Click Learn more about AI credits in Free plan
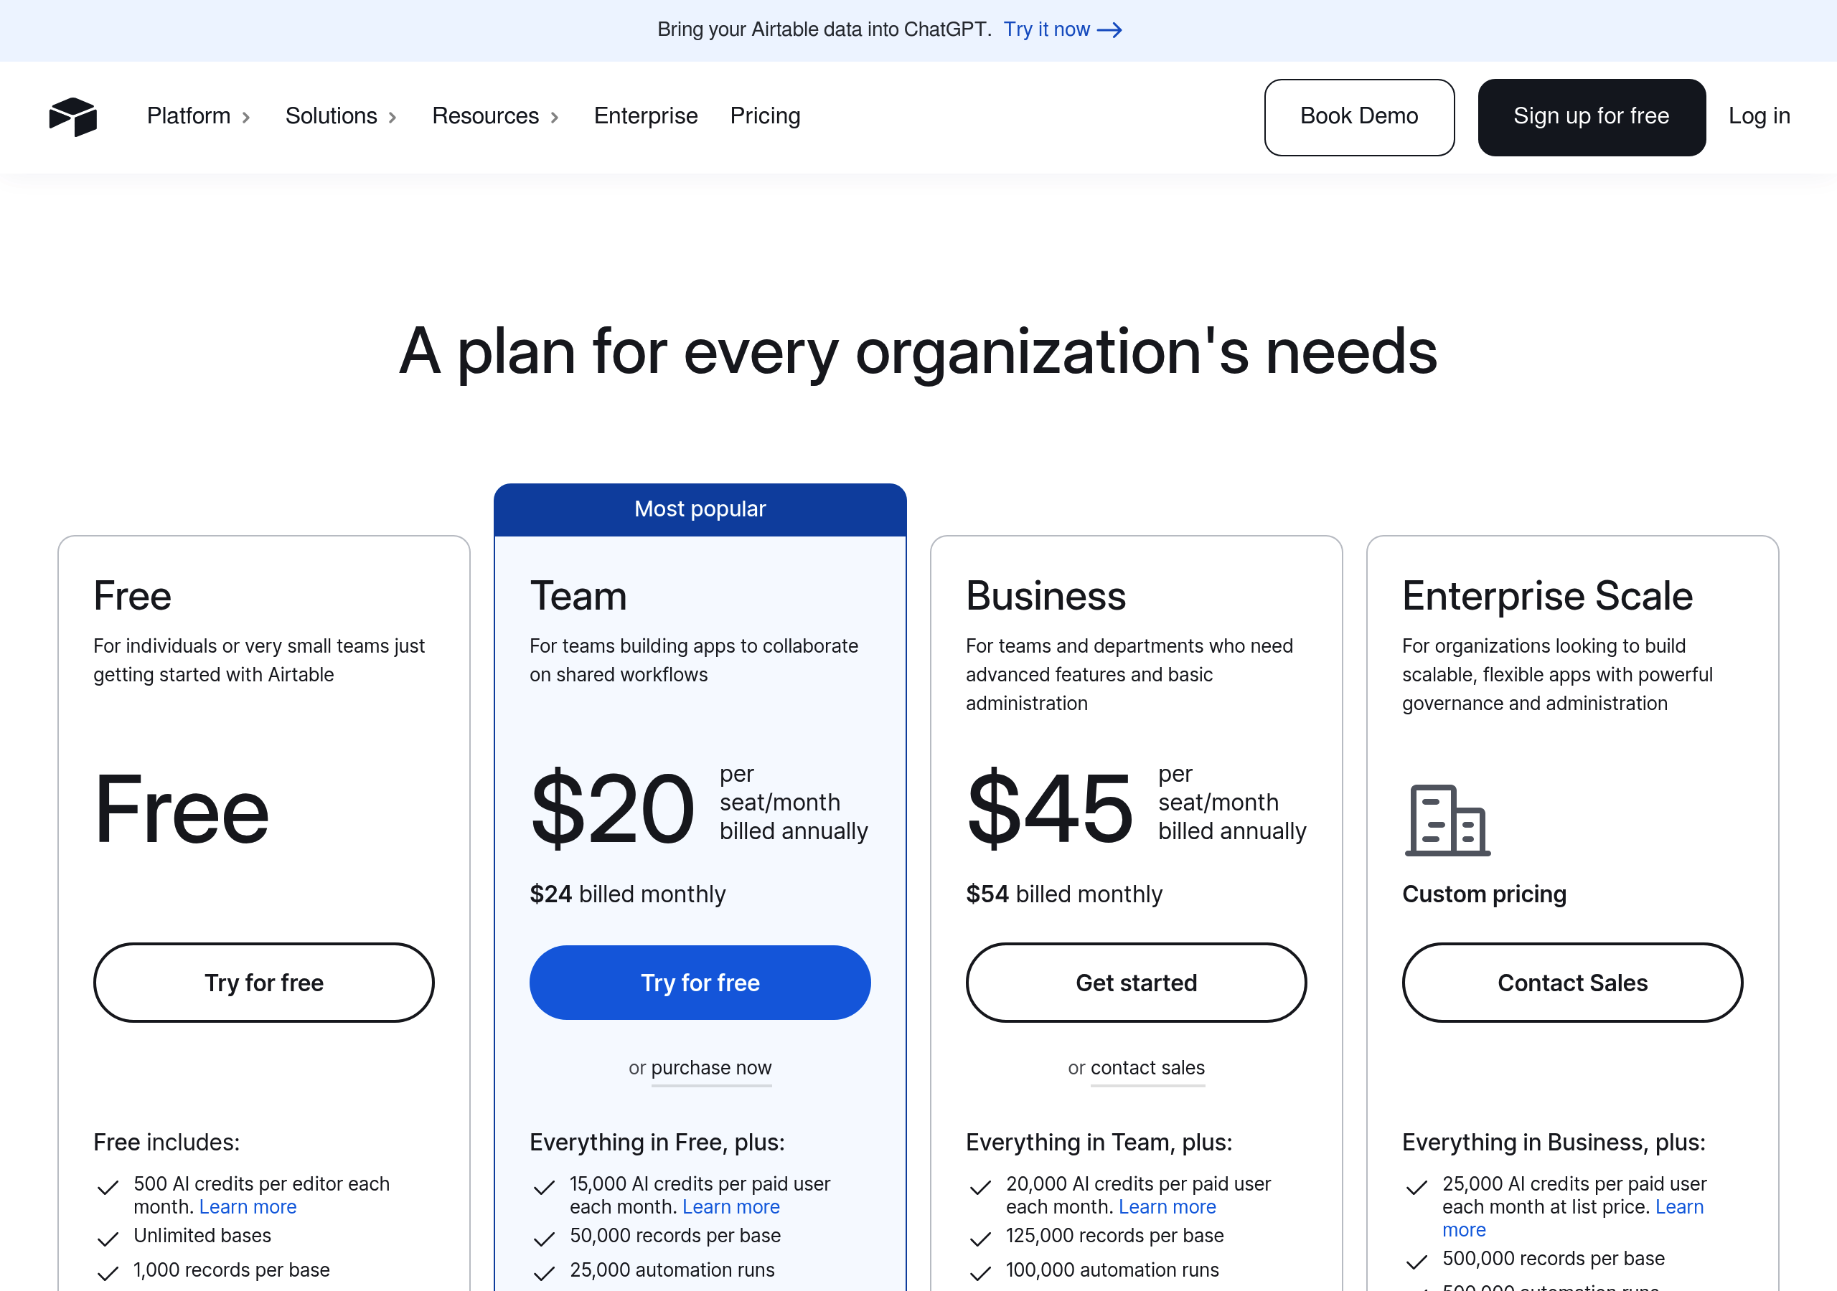Screen dimensions: 1837x1291 point(248,1206)
